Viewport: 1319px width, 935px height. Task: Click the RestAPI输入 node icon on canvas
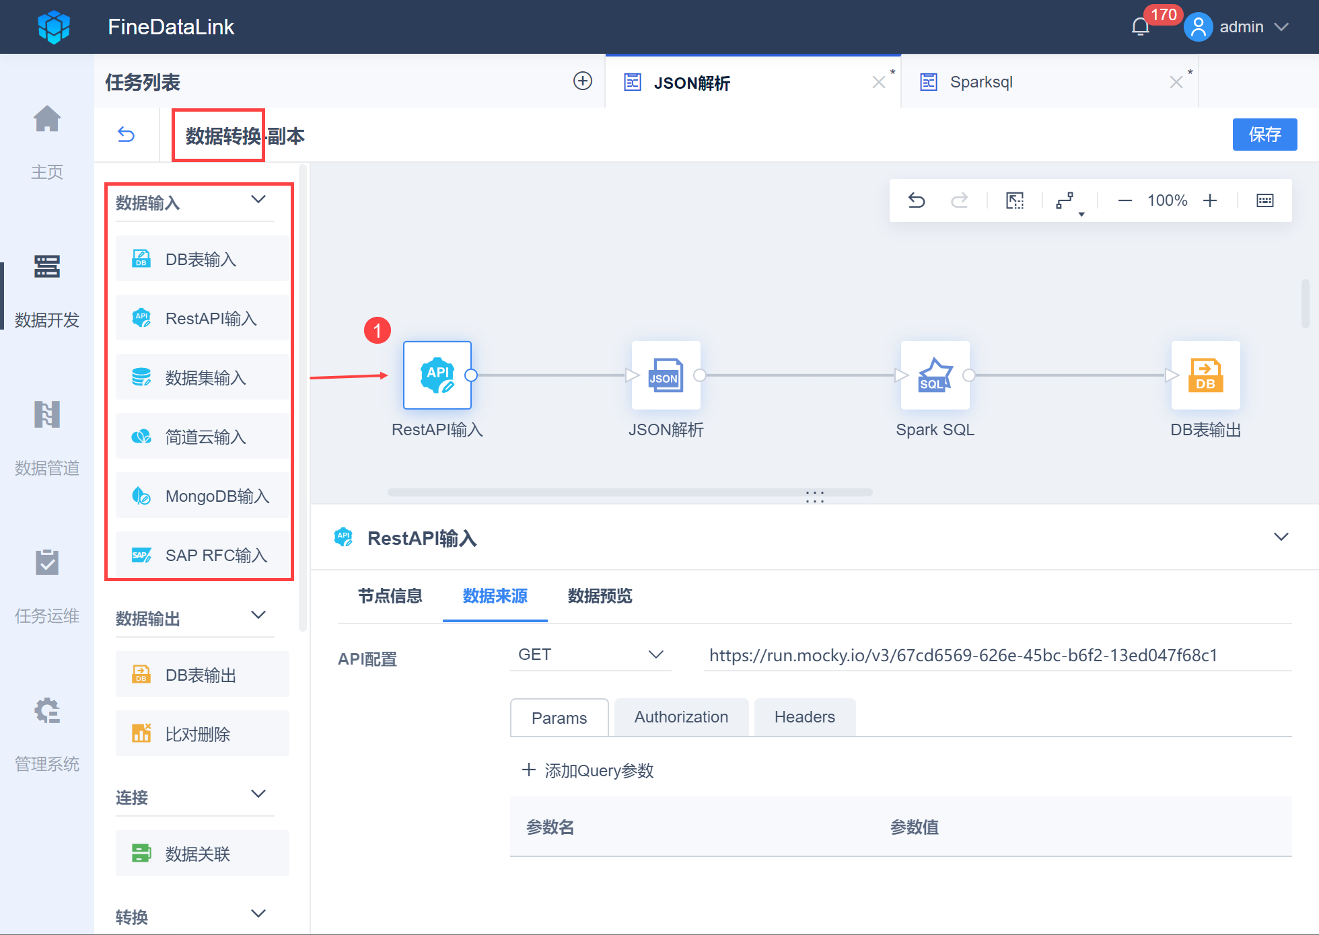point(437,375)
